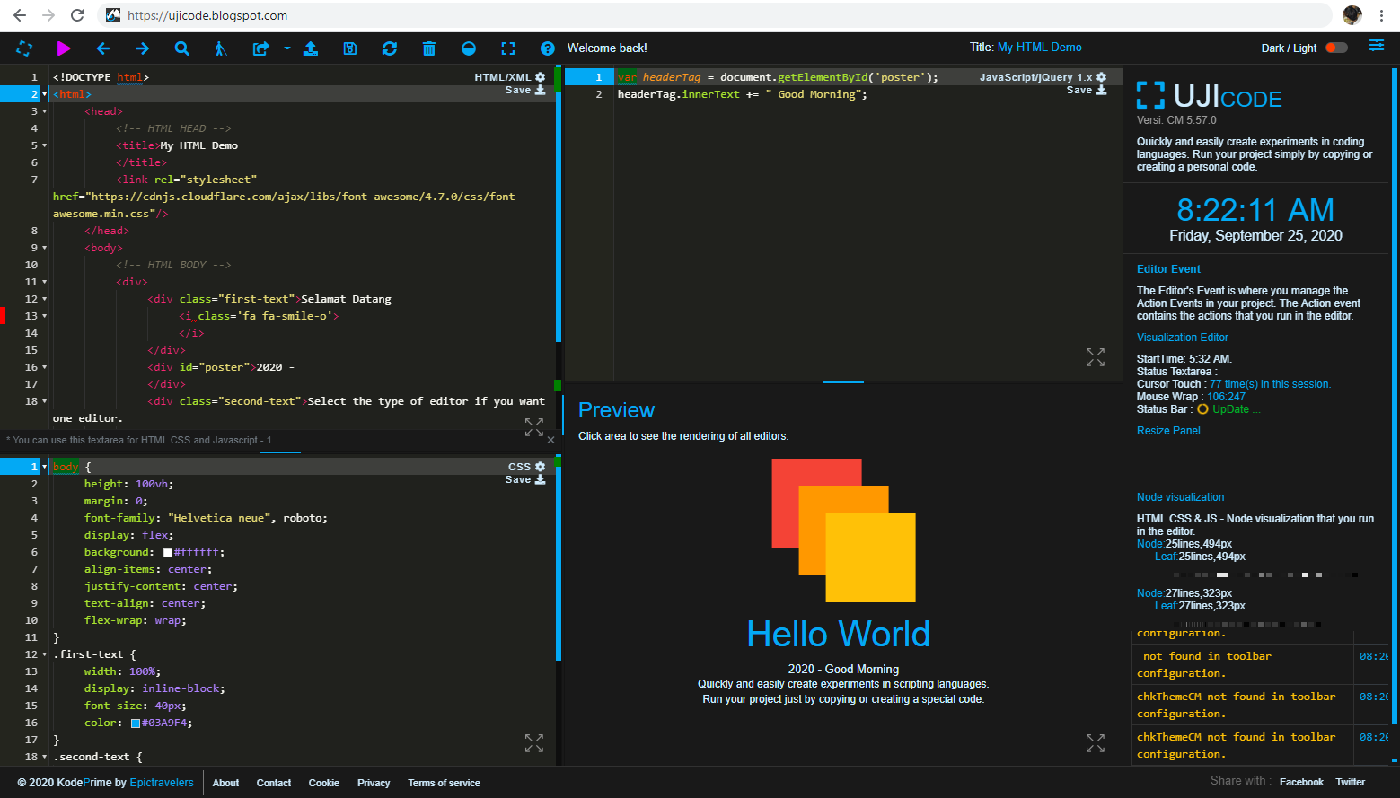The height and width of the screenshot is (798, 1400).
Task: Toggle the Dark / Light theme switch
Action: (1337, 48)
